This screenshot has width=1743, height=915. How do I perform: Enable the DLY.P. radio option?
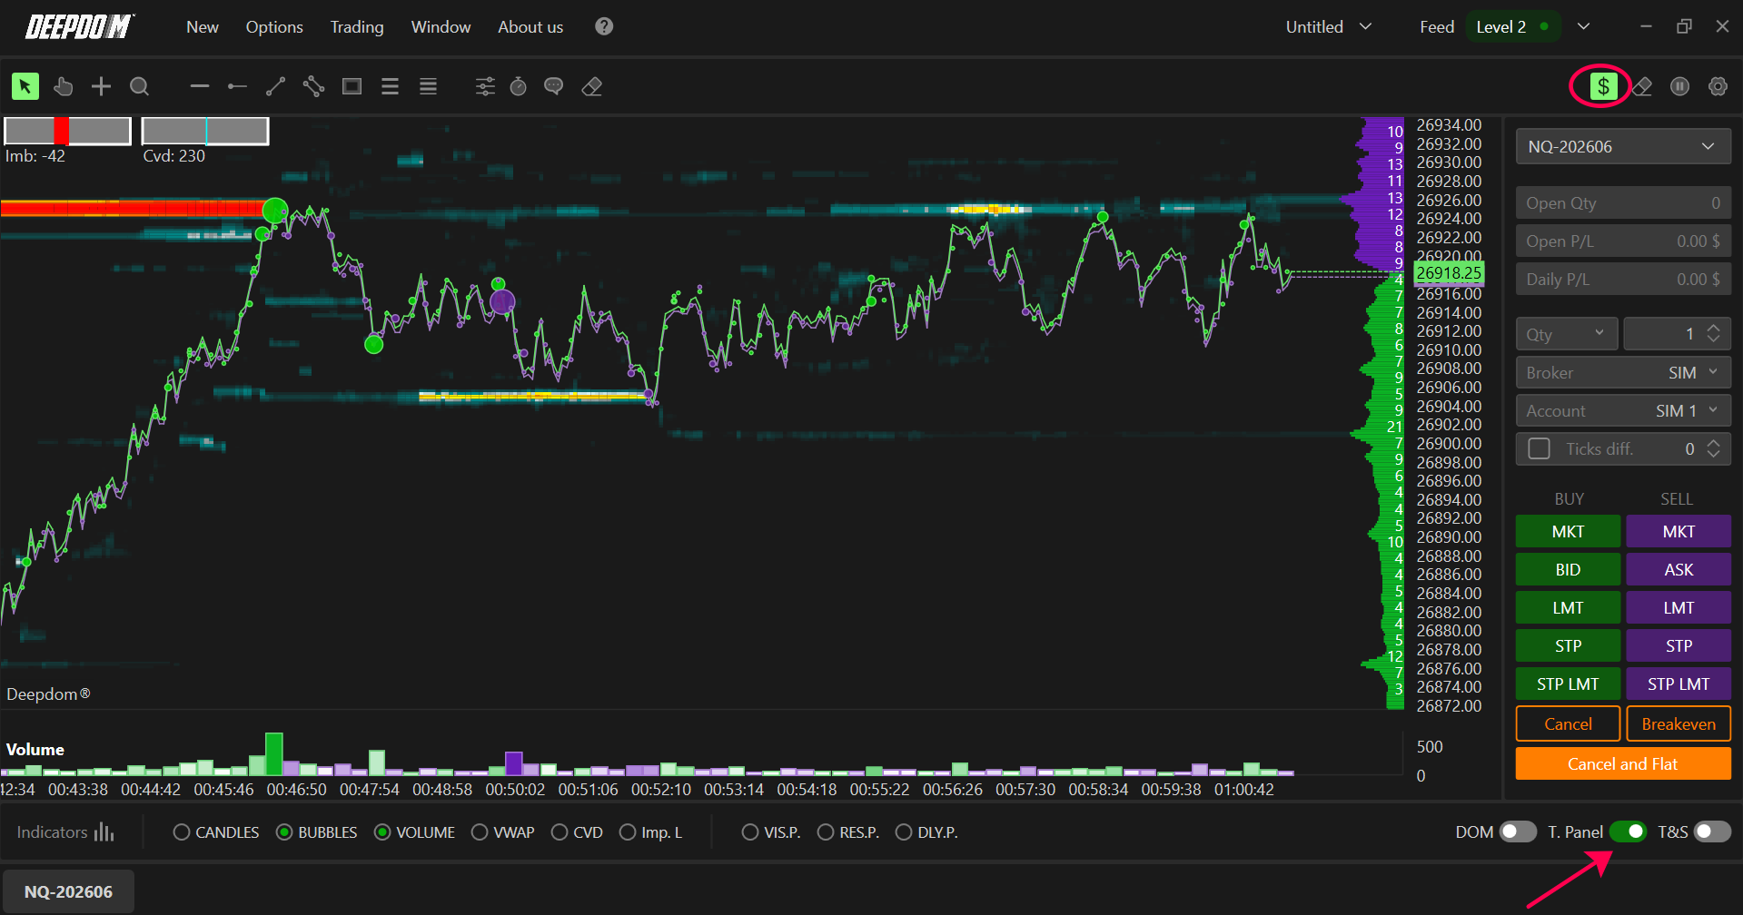coord(926,832)
